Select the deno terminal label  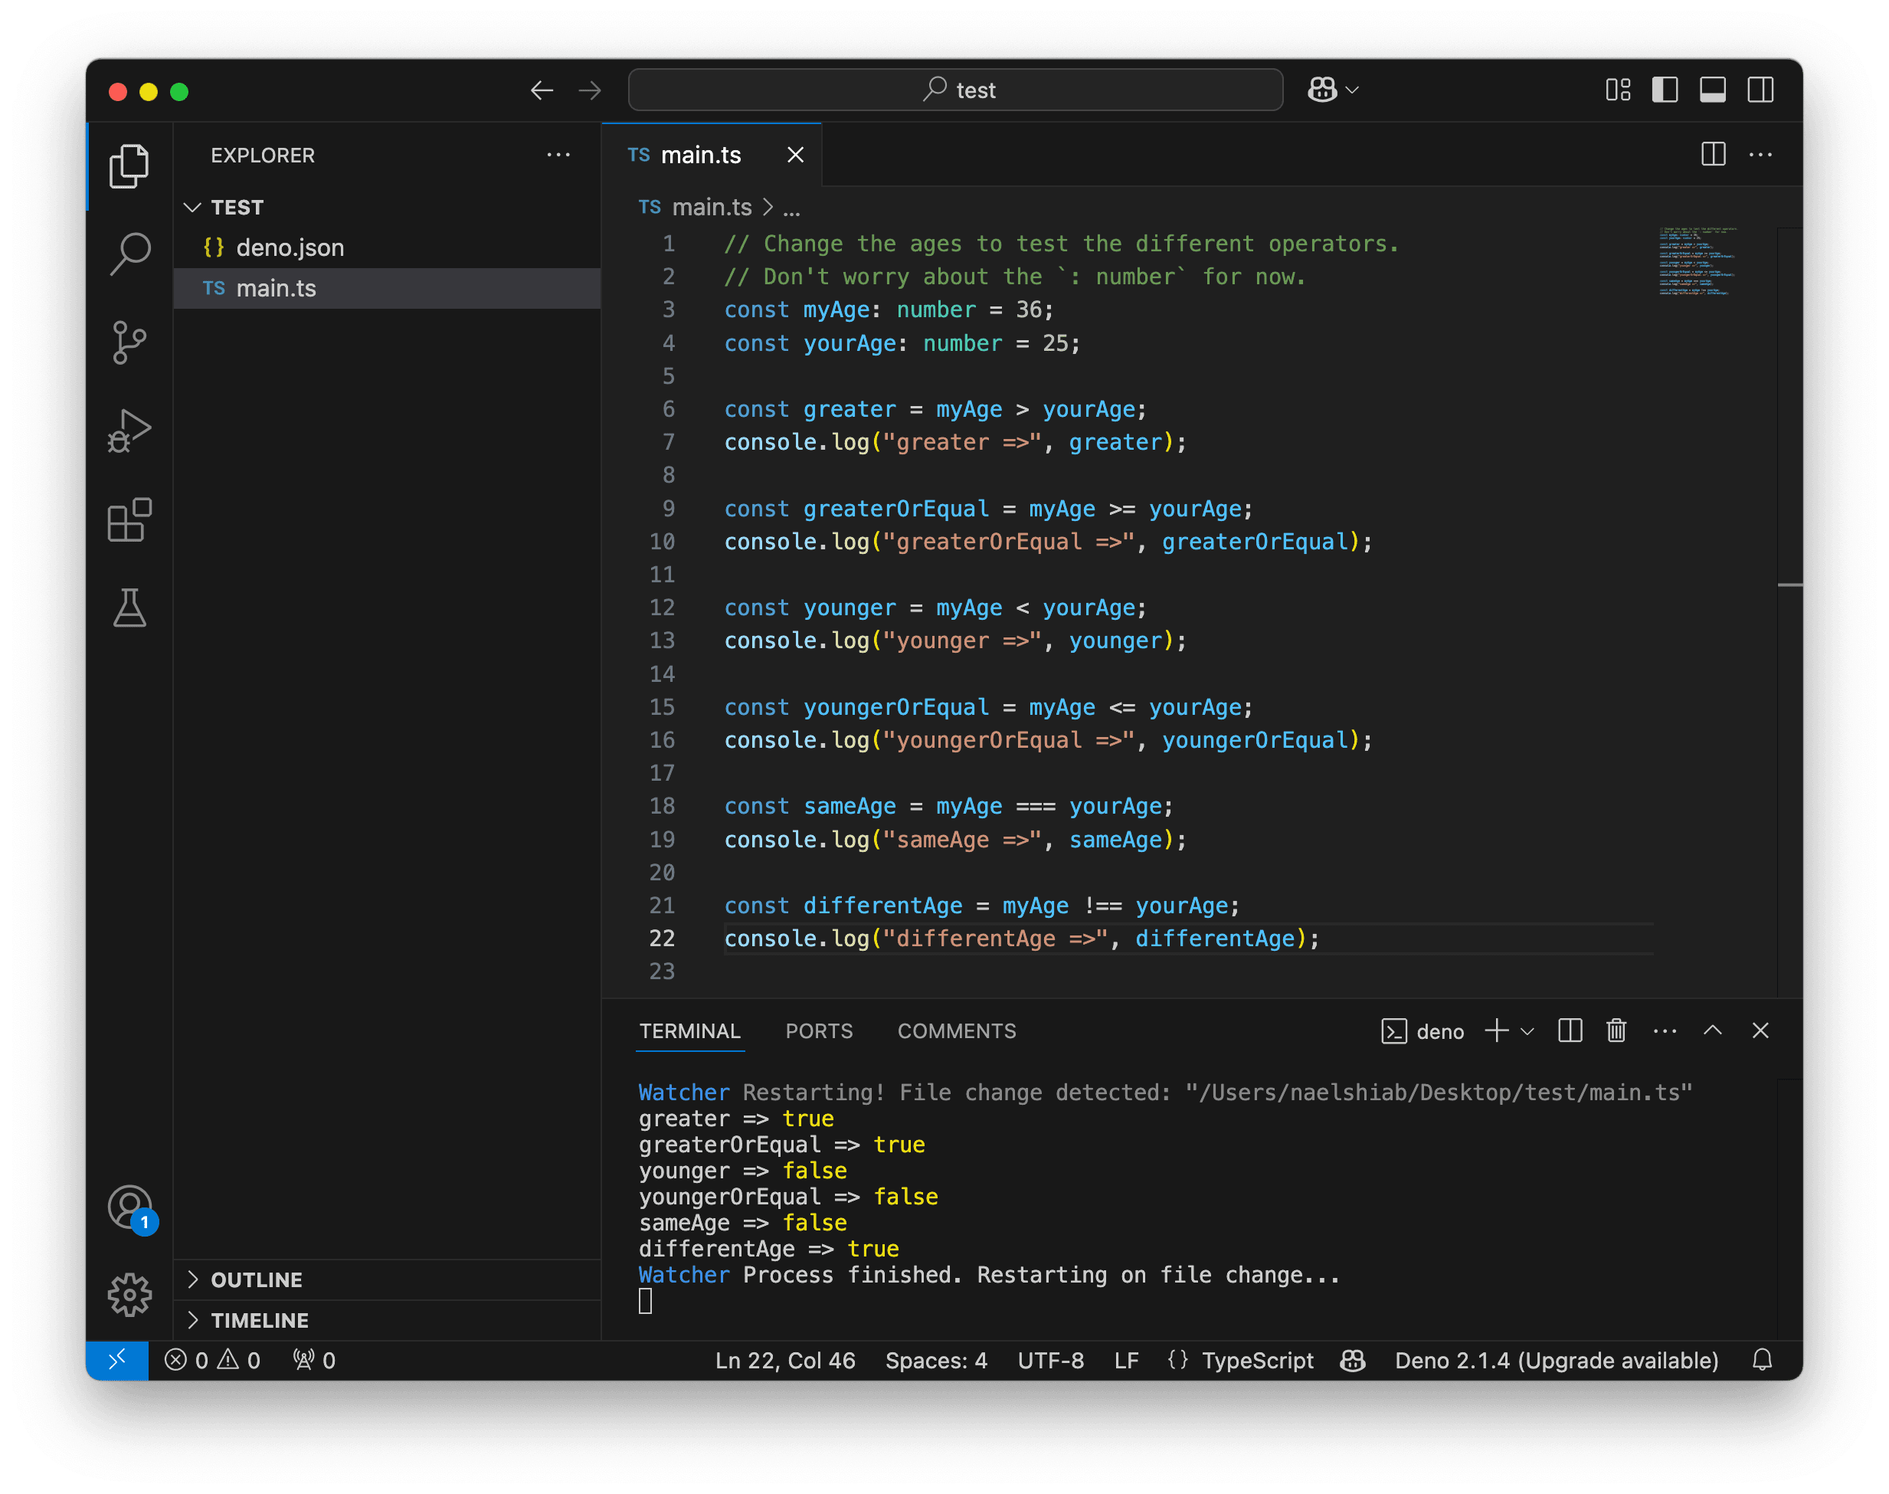click(1422, 1031)
